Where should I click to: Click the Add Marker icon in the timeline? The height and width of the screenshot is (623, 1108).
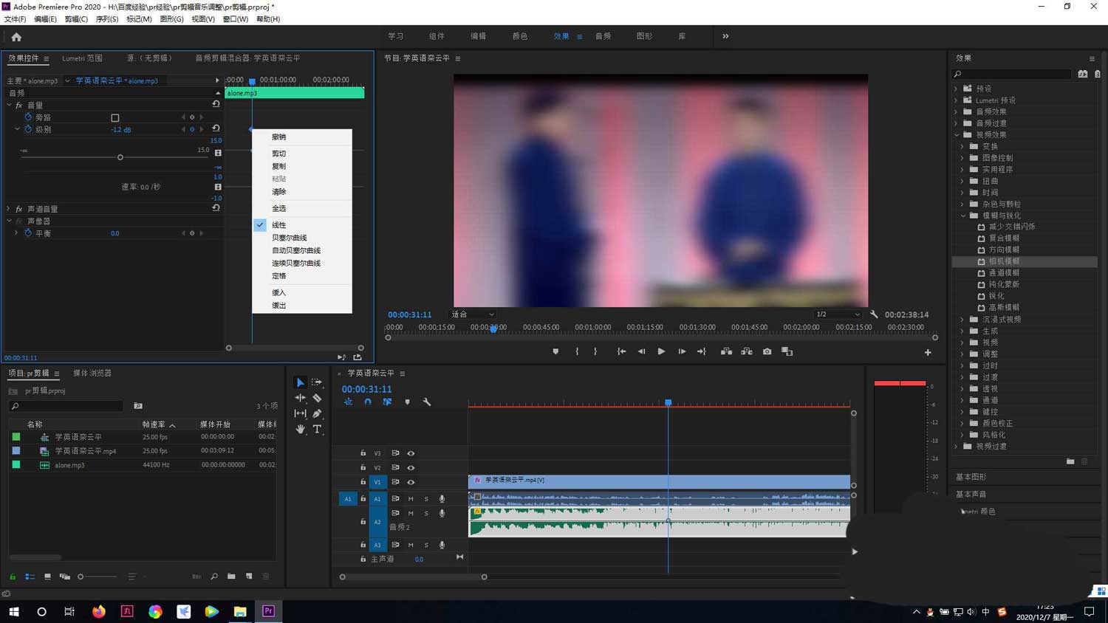point(407,402)
